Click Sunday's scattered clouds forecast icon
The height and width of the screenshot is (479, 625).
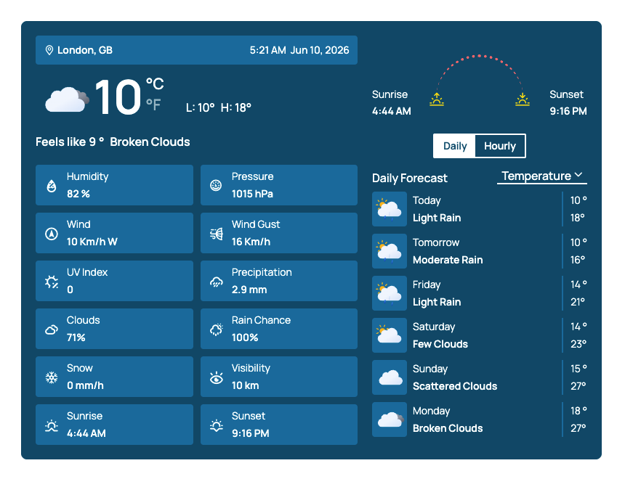(x=390, y=377)
